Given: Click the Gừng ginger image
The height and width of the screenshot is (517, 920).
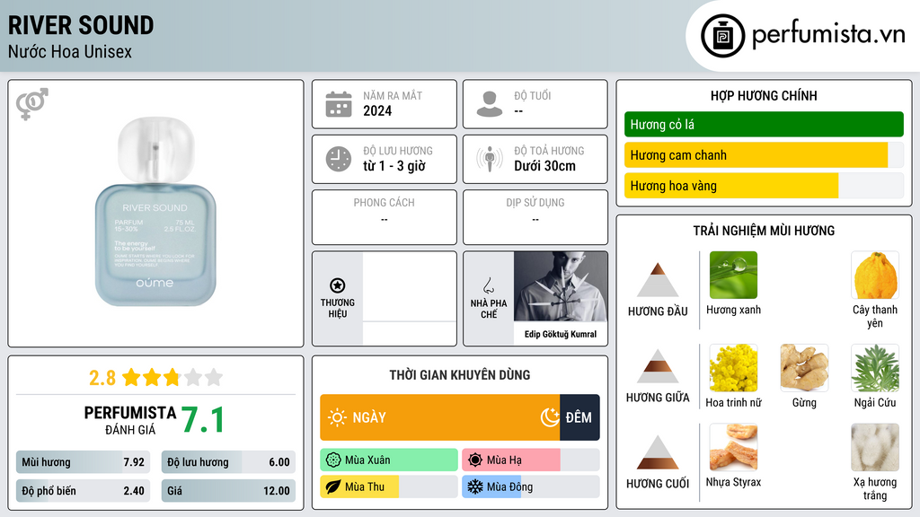Looking at the screenshot, I should coord(804,367).
